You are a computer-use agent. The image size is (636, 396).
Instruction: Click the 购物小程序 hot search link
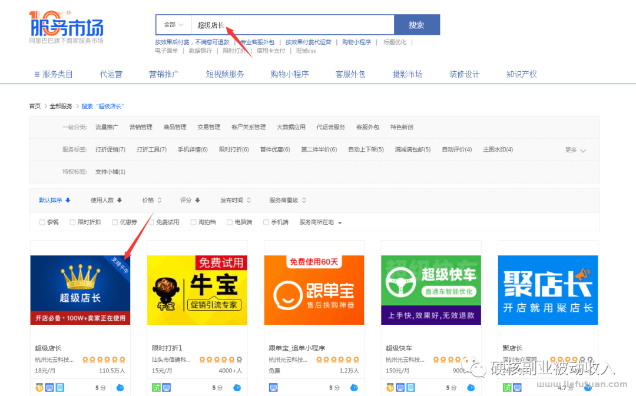(x=356, y=42)
